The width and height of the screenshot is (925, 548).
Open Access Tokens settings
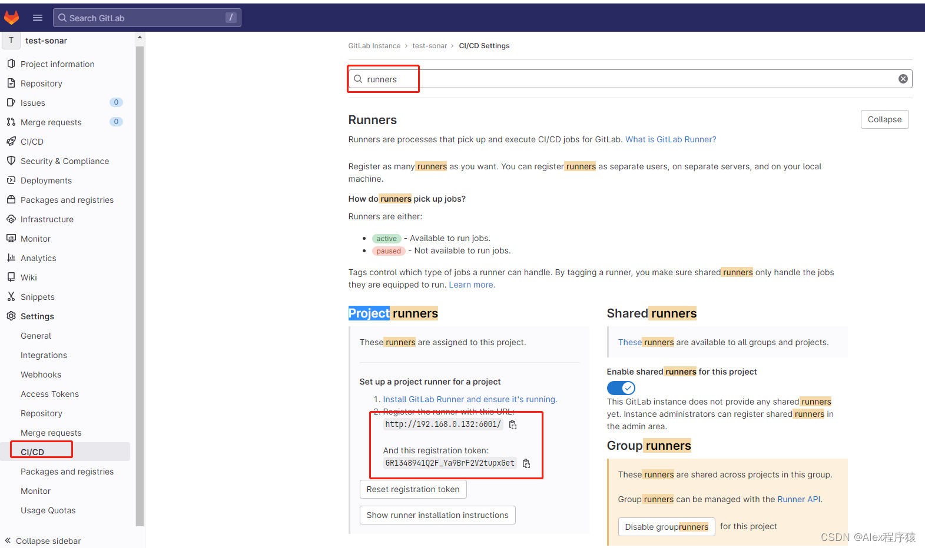tap(49, 394)
